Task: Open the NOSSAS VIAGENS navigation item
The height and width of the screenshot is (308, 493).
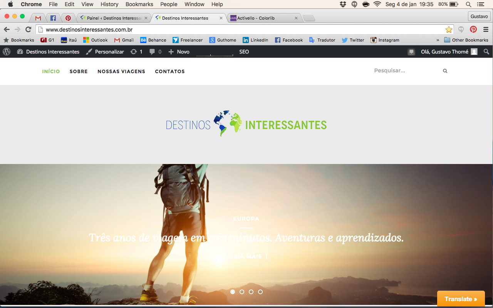Action: (121, 71)
